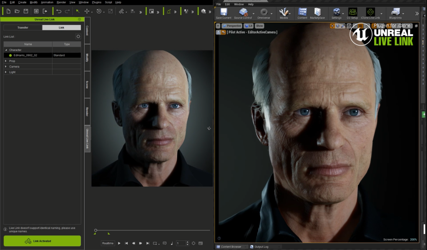Click the Undo arrow in iClone toolbar
Screen dimensions: 427x250
(x=59, y=11)
